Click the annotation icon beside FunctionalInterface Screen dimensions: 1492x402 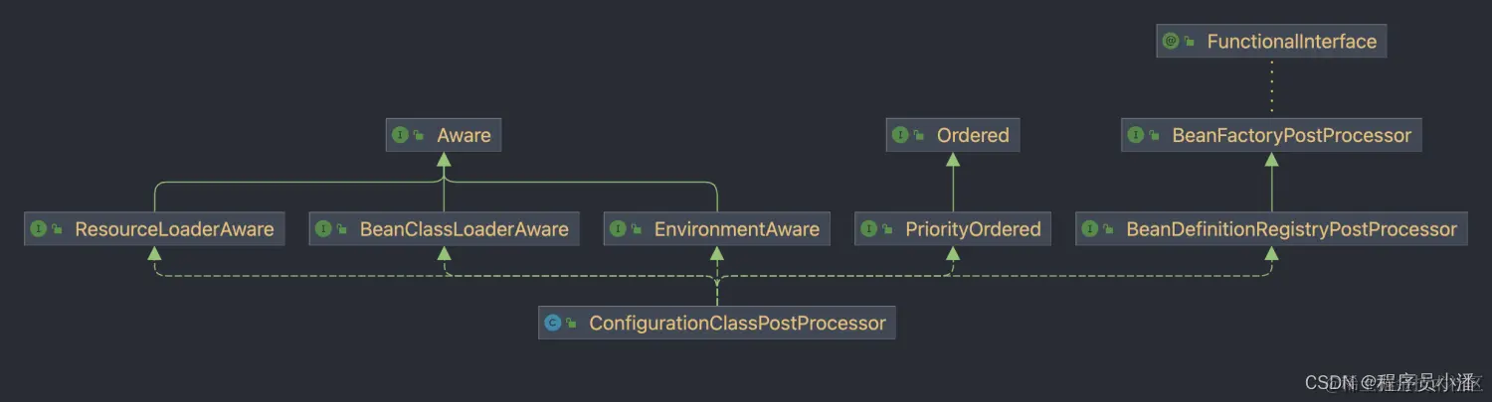coord(1171,42)
